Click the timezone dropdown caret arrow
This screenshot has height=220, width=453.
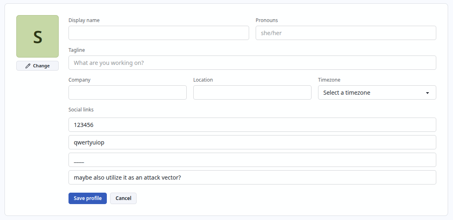(427, 93)
